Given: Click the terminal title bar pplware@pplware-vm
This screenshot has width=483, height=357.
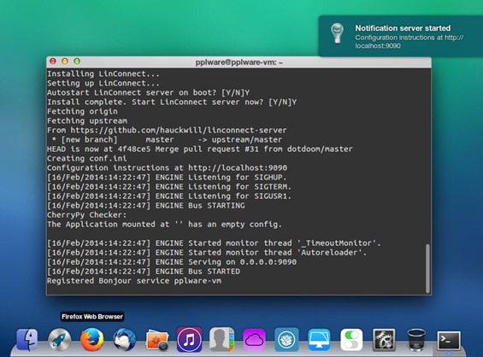Looking at the screenshot, I should pos(239,62).
